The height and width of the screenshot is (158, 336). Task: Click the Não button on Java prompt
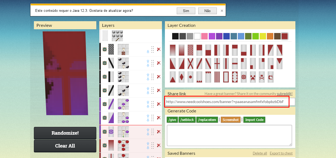[x=207, y=11]
